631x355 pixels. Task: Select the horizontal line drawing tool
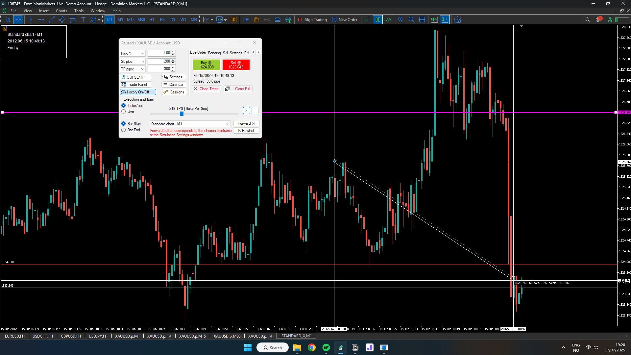tap(41, 20)
